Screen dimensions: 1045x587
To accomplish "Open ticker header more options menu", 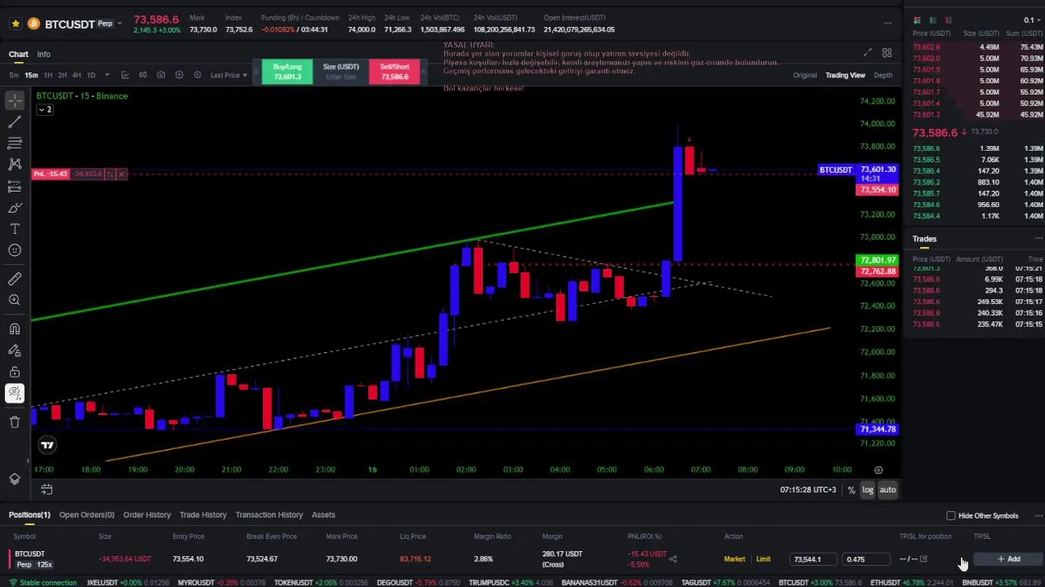I will pos(887,24).
